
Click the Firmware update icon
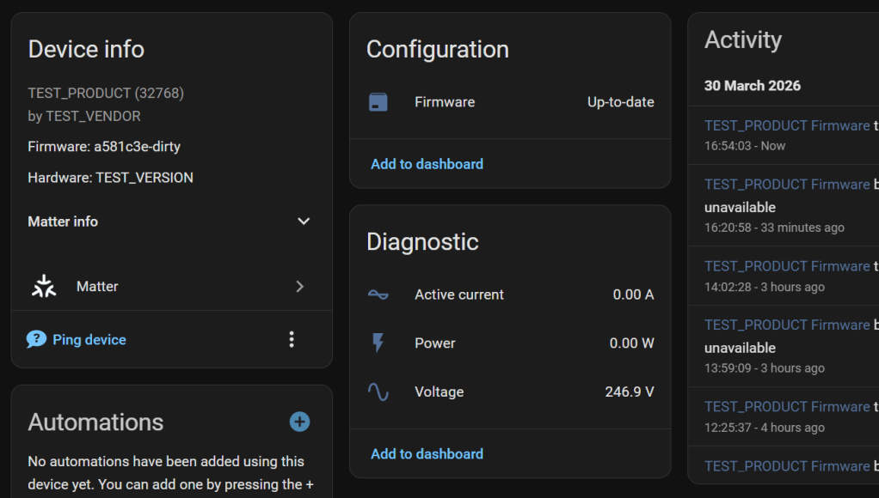pyautogui.click(x=378, y=102)
